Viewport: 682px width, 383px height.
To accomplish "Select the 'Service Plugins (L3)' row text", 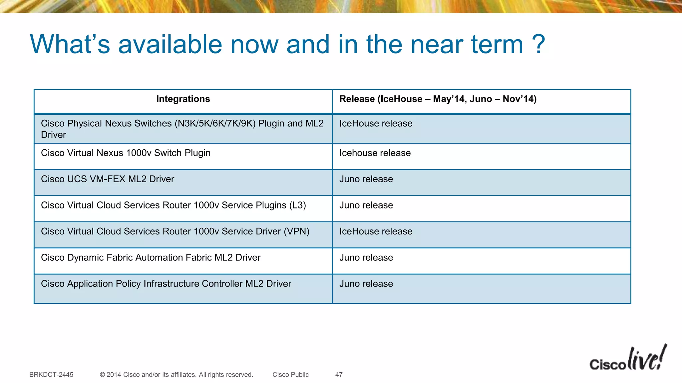I will (173, 205).
